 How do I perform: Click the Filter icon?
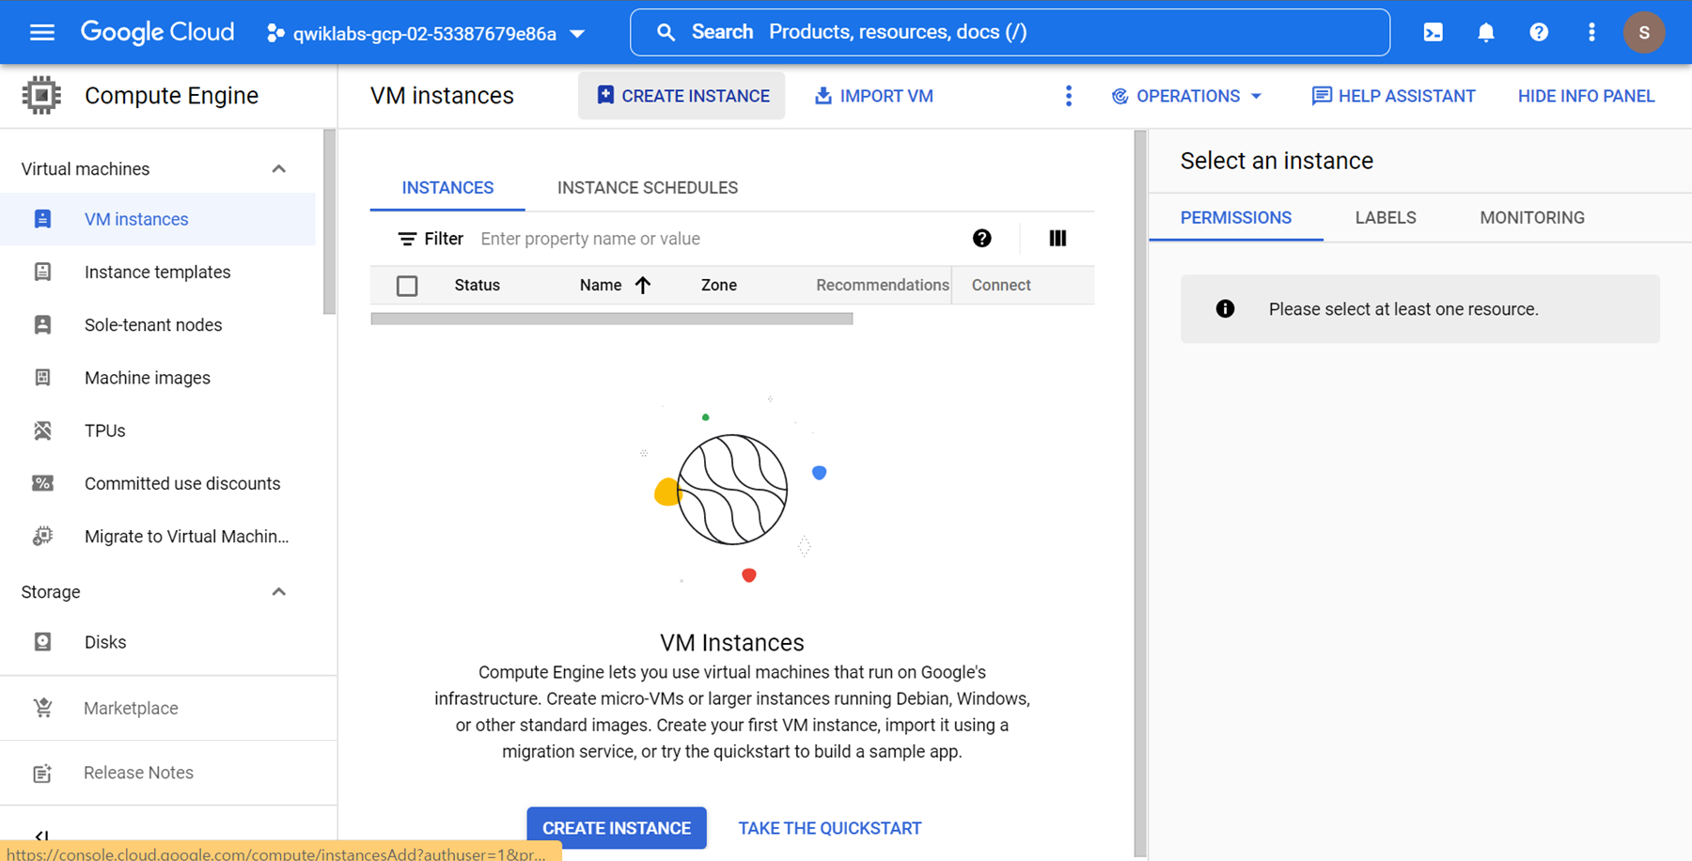coord(407,239)
